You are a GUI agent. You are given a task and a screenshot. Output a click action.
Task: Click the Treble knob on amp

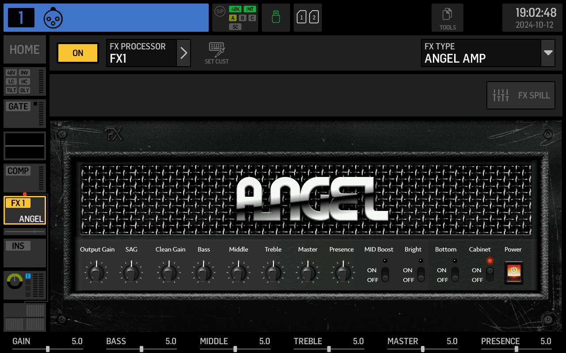pos(273,272)
